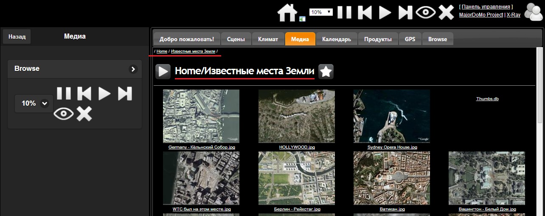Open the Панель управления link
545x216 pixels.
486,7
